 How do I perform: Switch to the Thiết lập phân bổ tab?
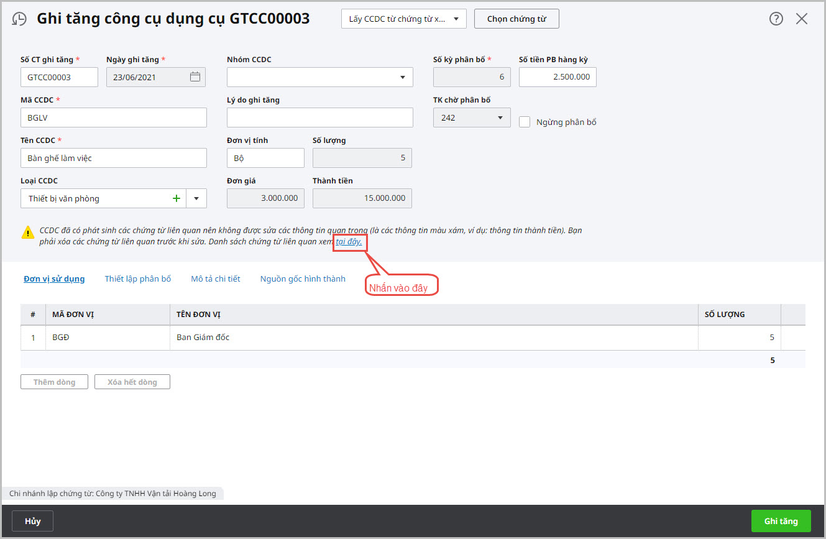(137, 279)
